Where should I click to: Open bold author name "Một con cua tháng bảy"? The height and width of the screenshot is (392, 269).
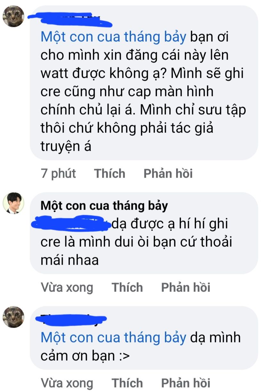104,206
